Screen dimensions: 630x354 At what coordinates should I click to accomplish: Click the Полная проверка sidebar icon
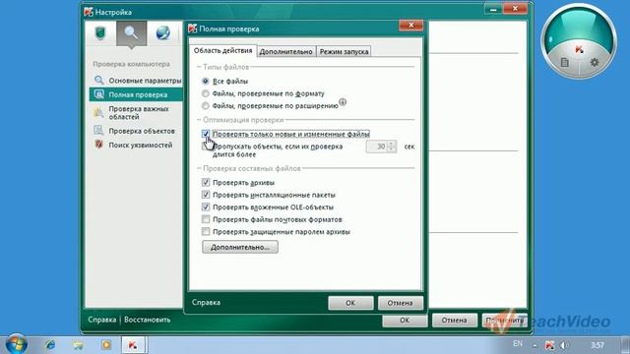coord(98,94)
